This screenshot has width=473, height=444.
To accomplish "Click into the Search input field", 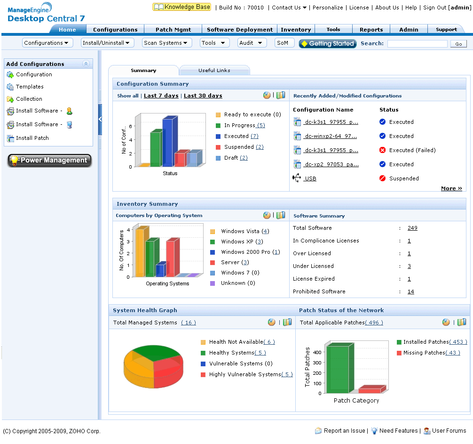I will coord(417,44).
